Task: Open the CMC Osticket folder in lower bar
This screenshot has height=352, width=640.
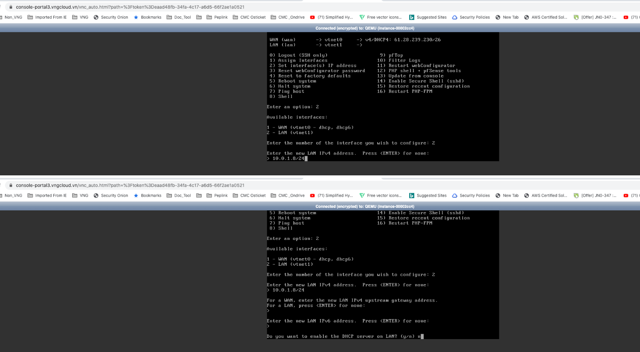Action: point(249,196)
